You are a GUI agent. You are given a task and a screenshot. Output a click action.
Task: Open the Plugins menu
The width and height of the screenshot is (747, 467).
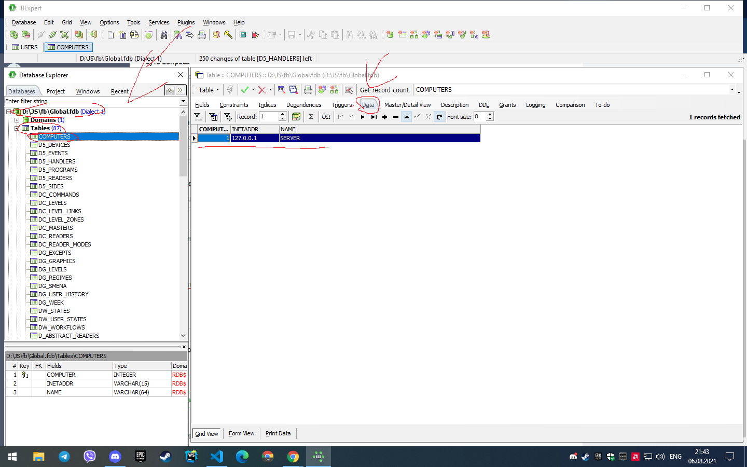[x=186, y=22]
